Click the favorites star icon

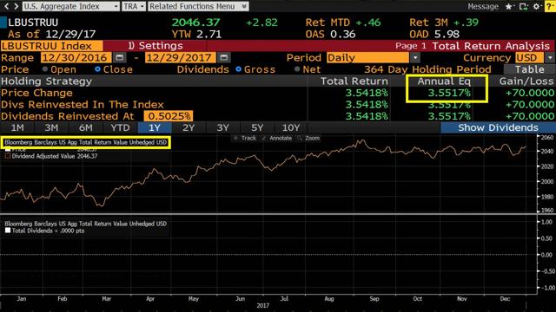pos(508,6)
